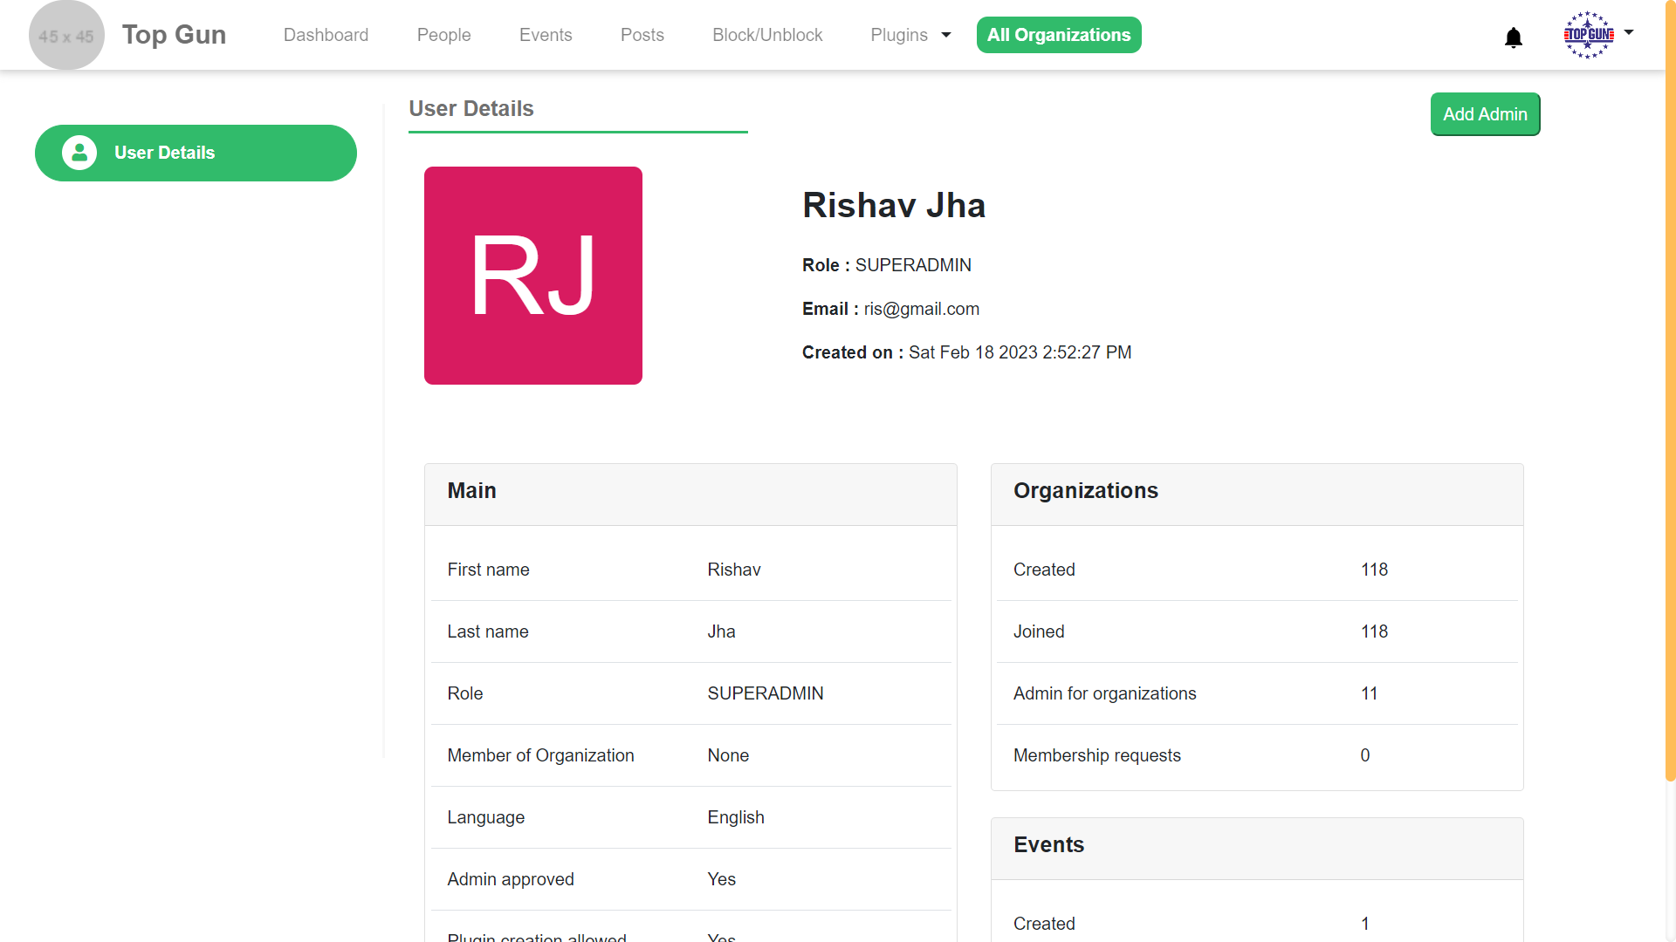The width and height of the screenshot is (1676, 942).
Task: Open the Plugins dropdown menu
Action: click(x=910, y=35)
